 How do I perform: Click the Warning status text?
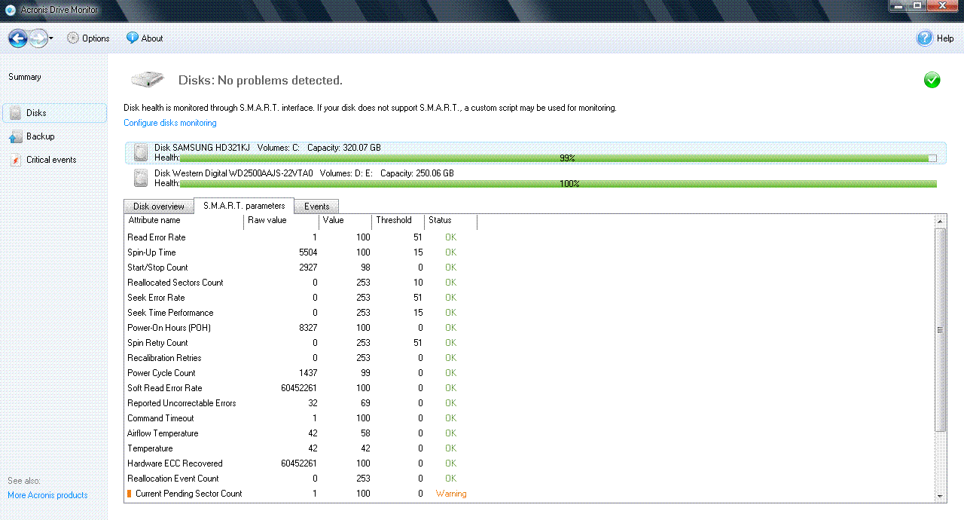[x=451, y=494]
